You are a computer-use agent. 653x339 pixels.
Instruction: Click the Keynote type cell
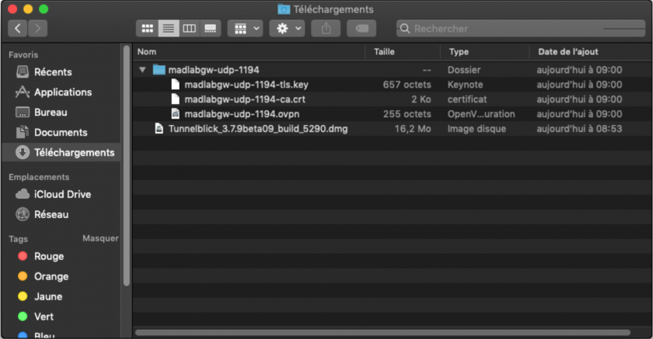point(465,85)
